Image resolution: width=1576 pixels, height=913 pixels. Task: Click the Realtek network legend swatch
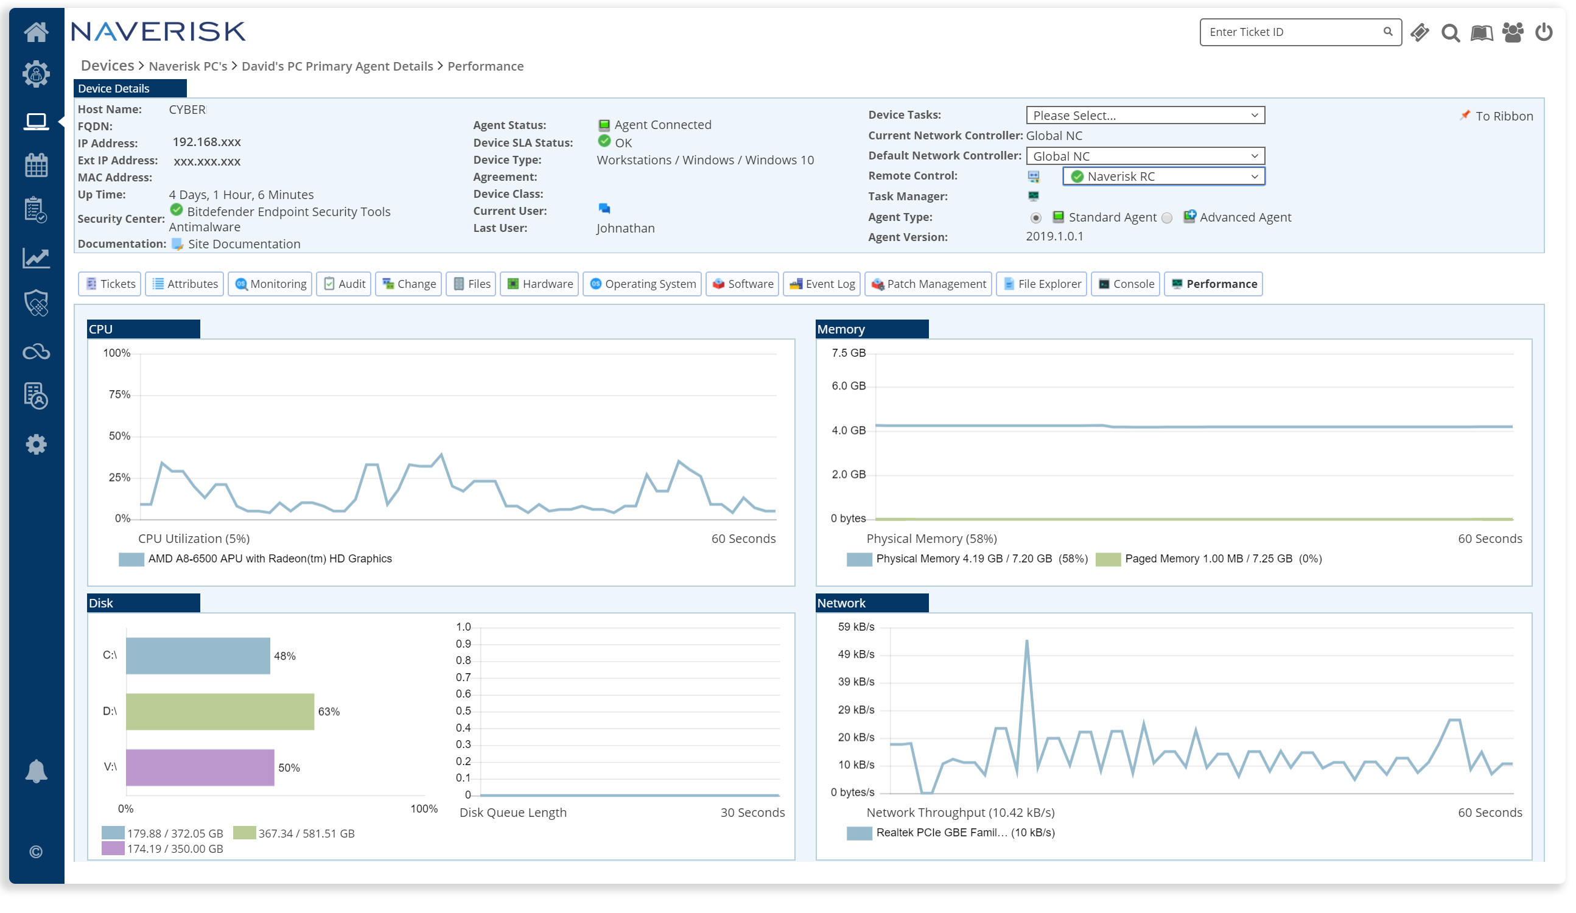click(x=860, y=833)
